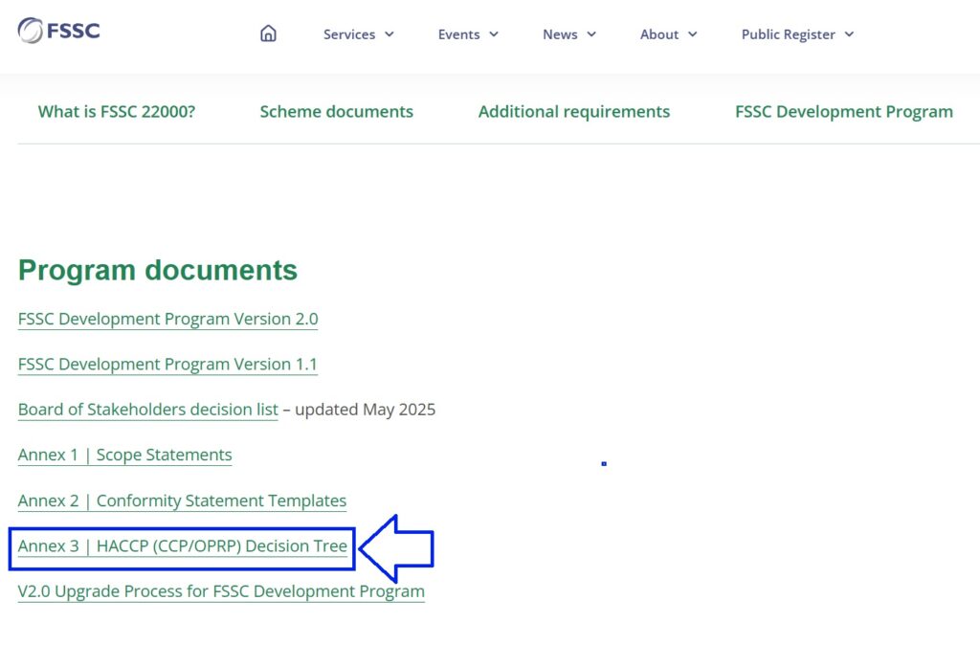Click the FSSC logo
980x667 pixels.
[x=58, y=29]
